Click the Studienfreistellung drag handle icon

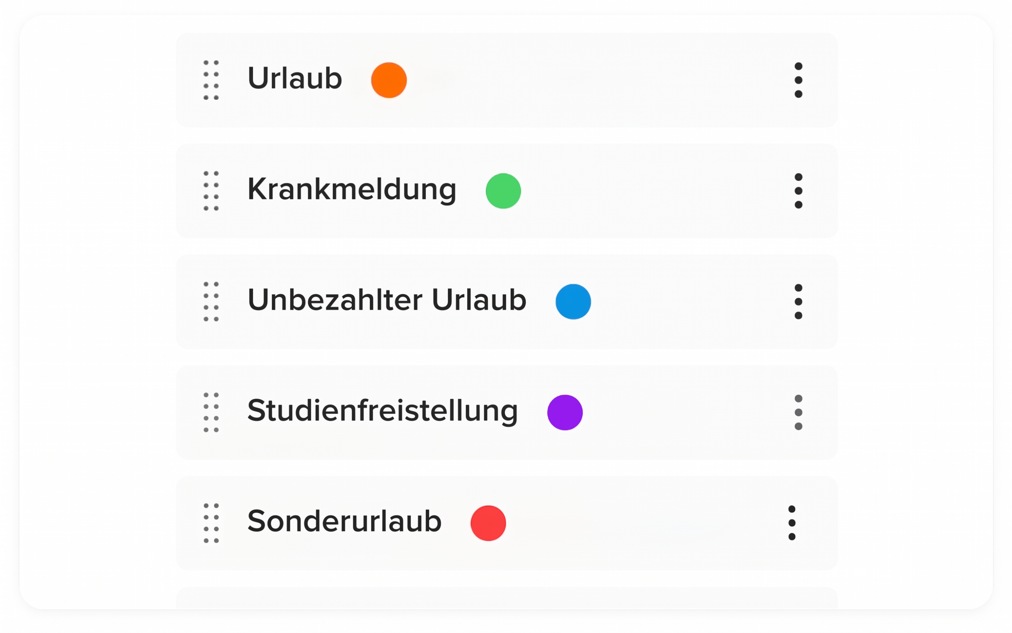pyautogui.click(x=211, y=412)
